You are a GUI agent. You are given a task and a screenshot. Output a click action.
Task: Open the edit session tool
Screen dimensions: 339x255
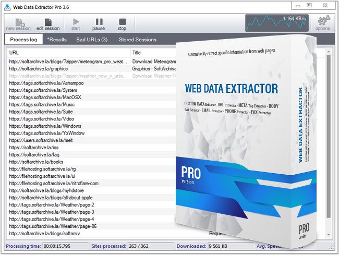click(x=48, y=24)
